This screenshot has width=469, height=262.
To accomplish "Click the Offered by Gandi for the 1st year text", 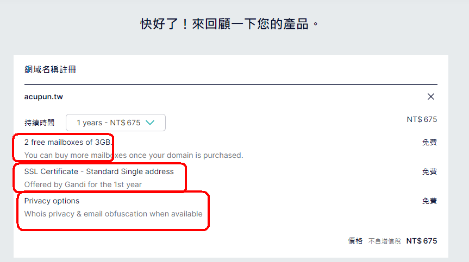I will coord(83,185).
